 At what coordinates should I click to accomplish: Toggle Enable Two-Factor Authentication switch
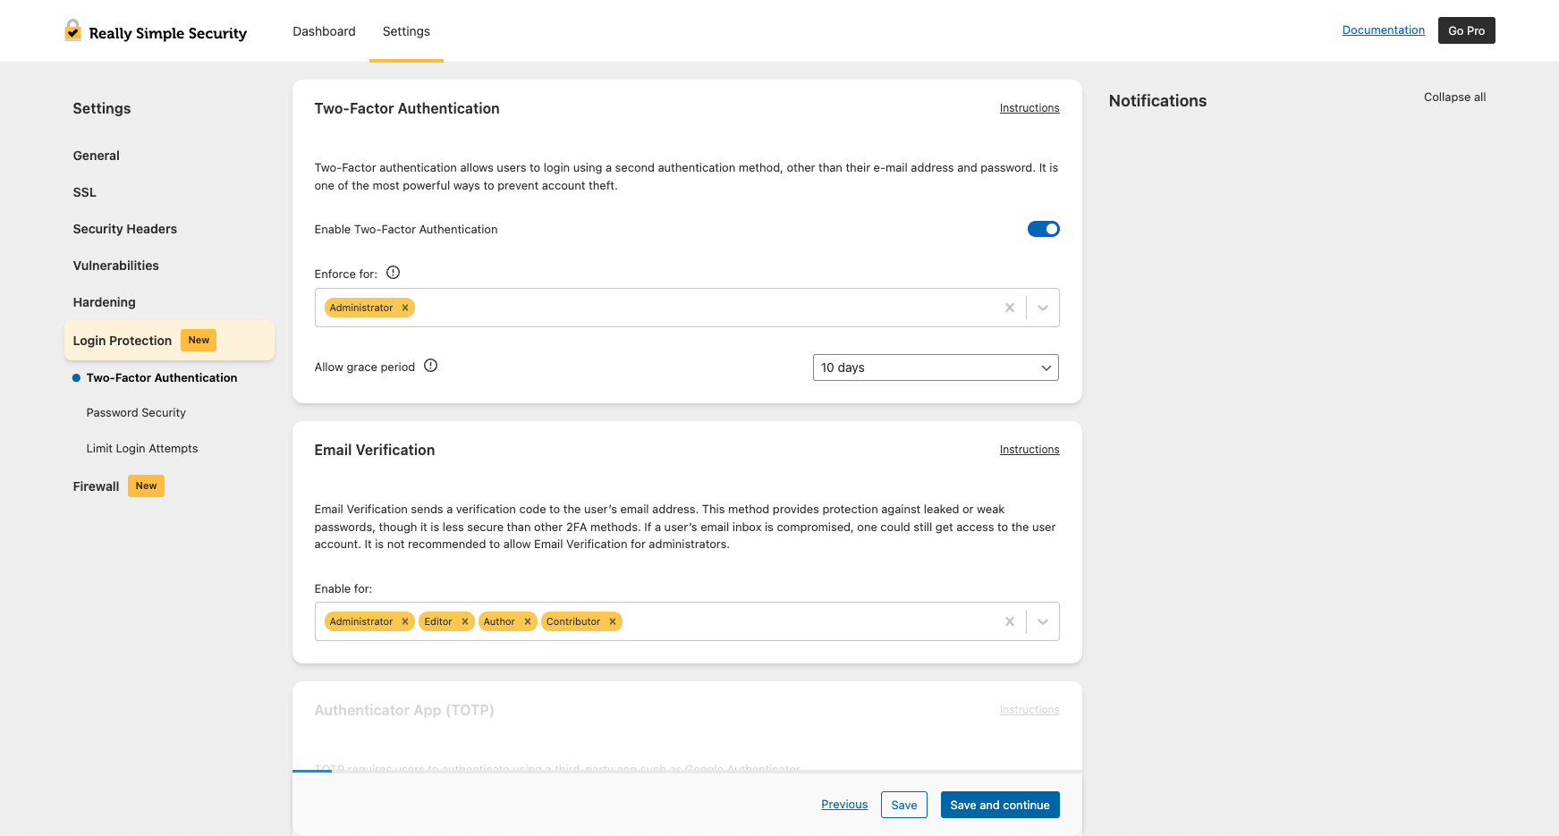pos(1043,229)
